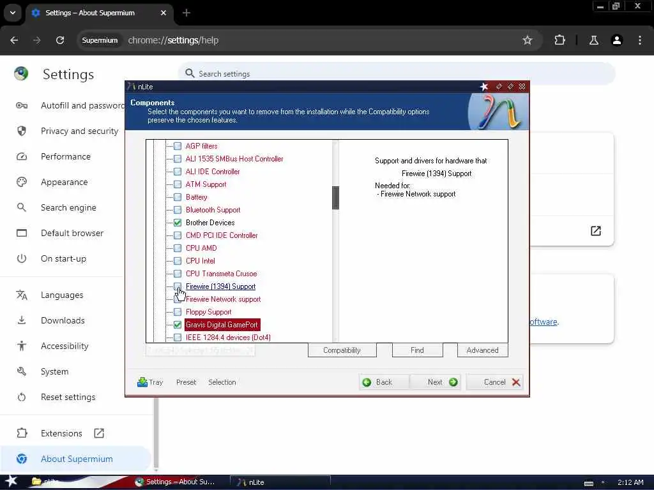This screenshot has height=490, width=654.
Task: Open System settings page
Action: coord(42,372)
